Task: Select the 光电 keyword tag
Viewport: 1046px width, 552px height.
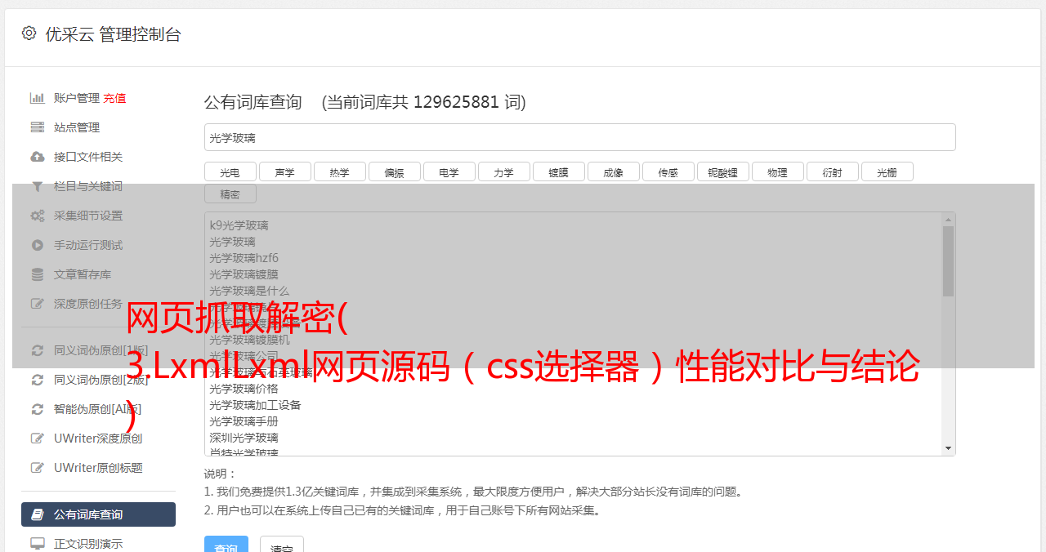Action: 230,172
